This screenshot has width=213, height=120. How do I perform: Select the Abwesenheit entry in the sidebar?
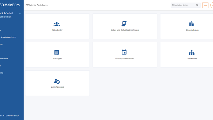[4, 59]
